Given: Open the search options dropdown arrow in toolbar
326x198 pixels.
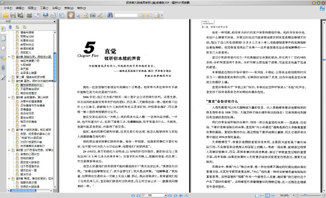Looking at the screenshot, I should coord(162,15).
